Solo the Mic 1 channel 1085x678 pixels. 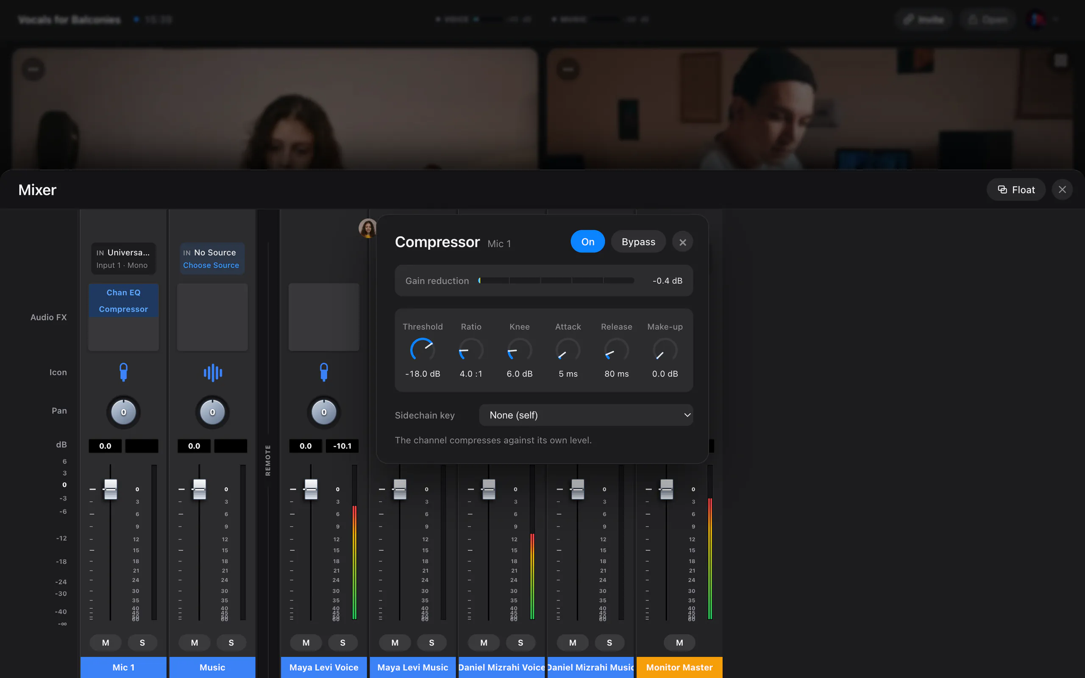pyautogui.click(x=142, y=642)
